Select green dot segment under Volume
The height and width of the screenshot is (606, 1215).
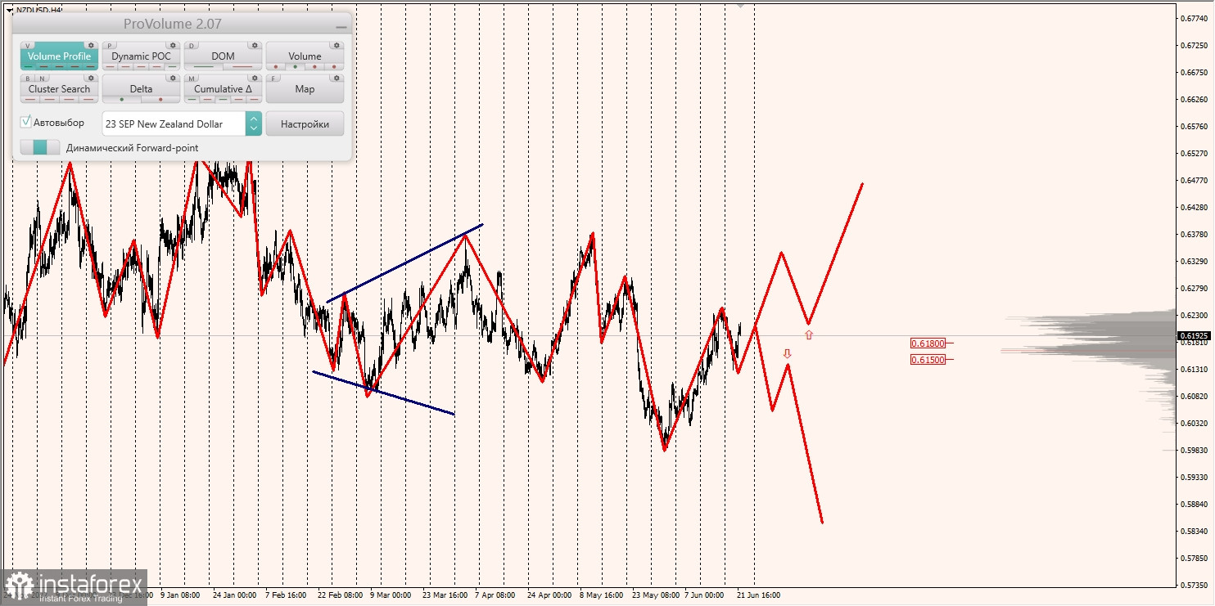[295, 66]
